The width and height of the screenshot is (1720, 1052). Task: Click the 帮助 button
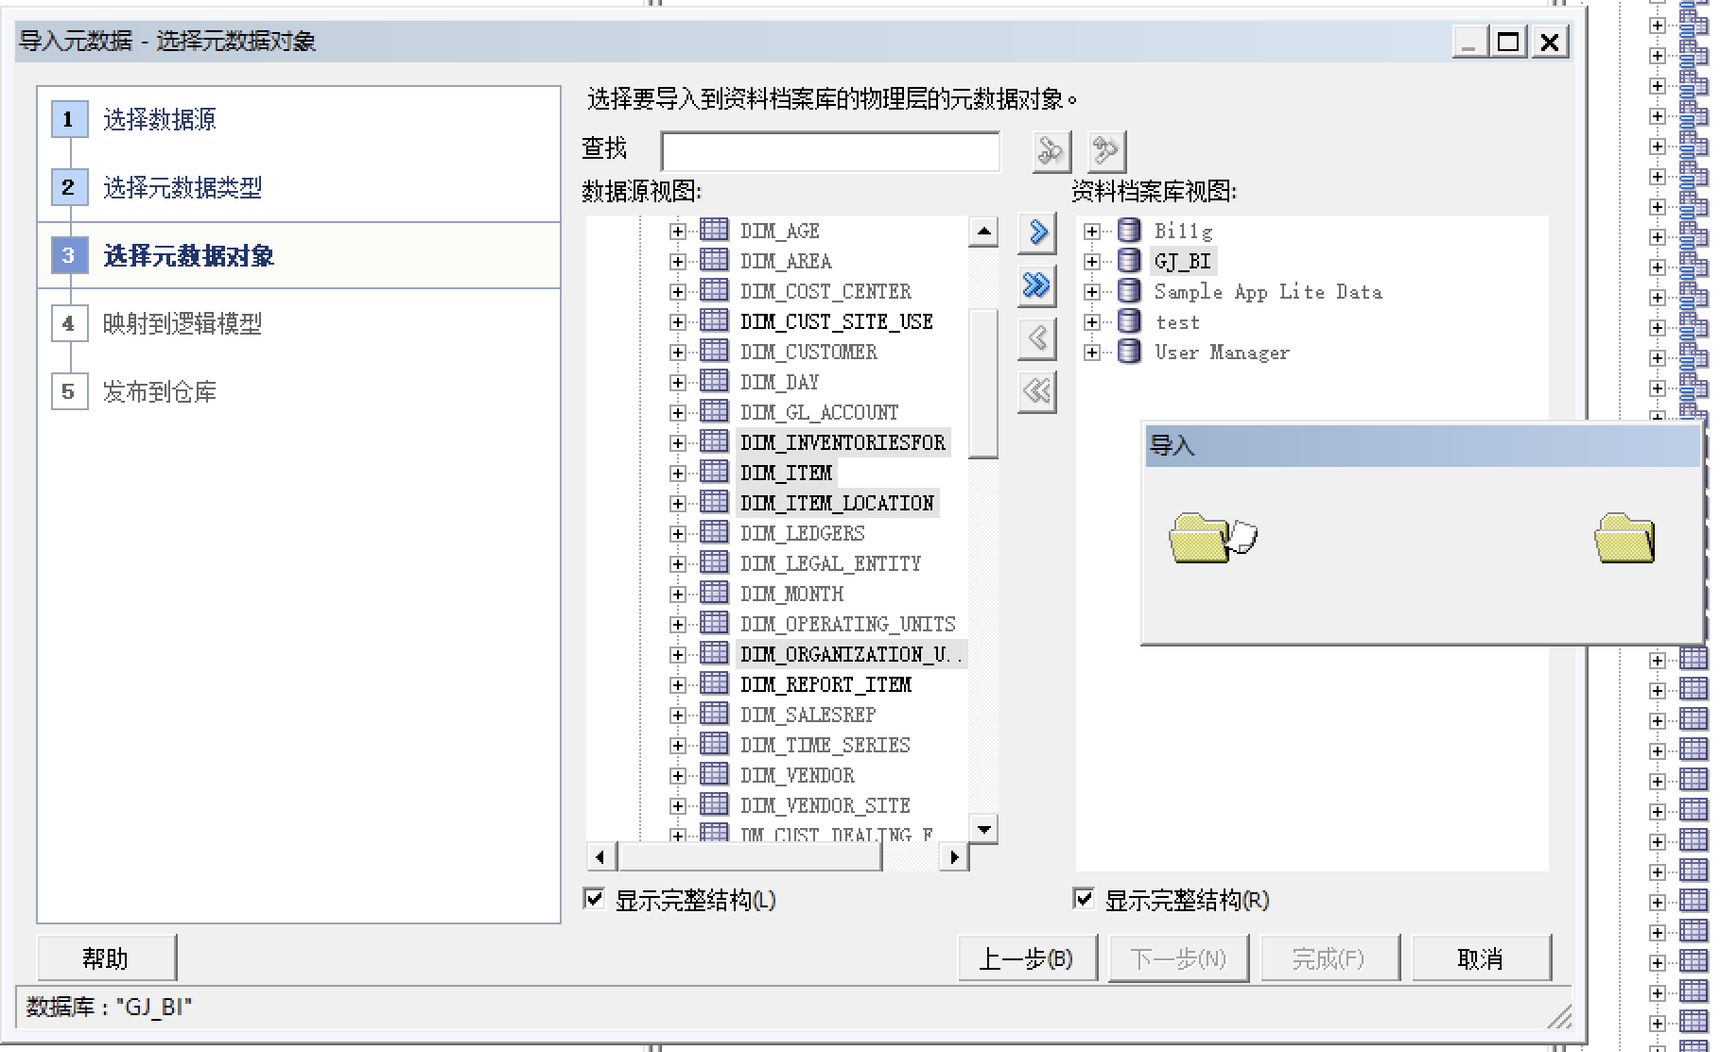click(106, 959)
